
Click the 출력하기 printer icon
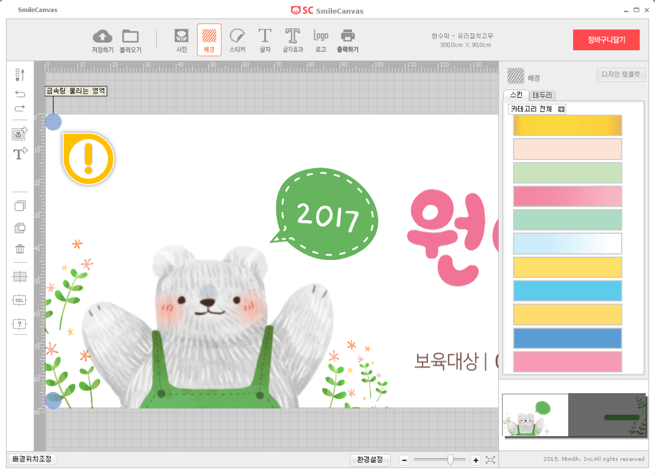point(348,36)
